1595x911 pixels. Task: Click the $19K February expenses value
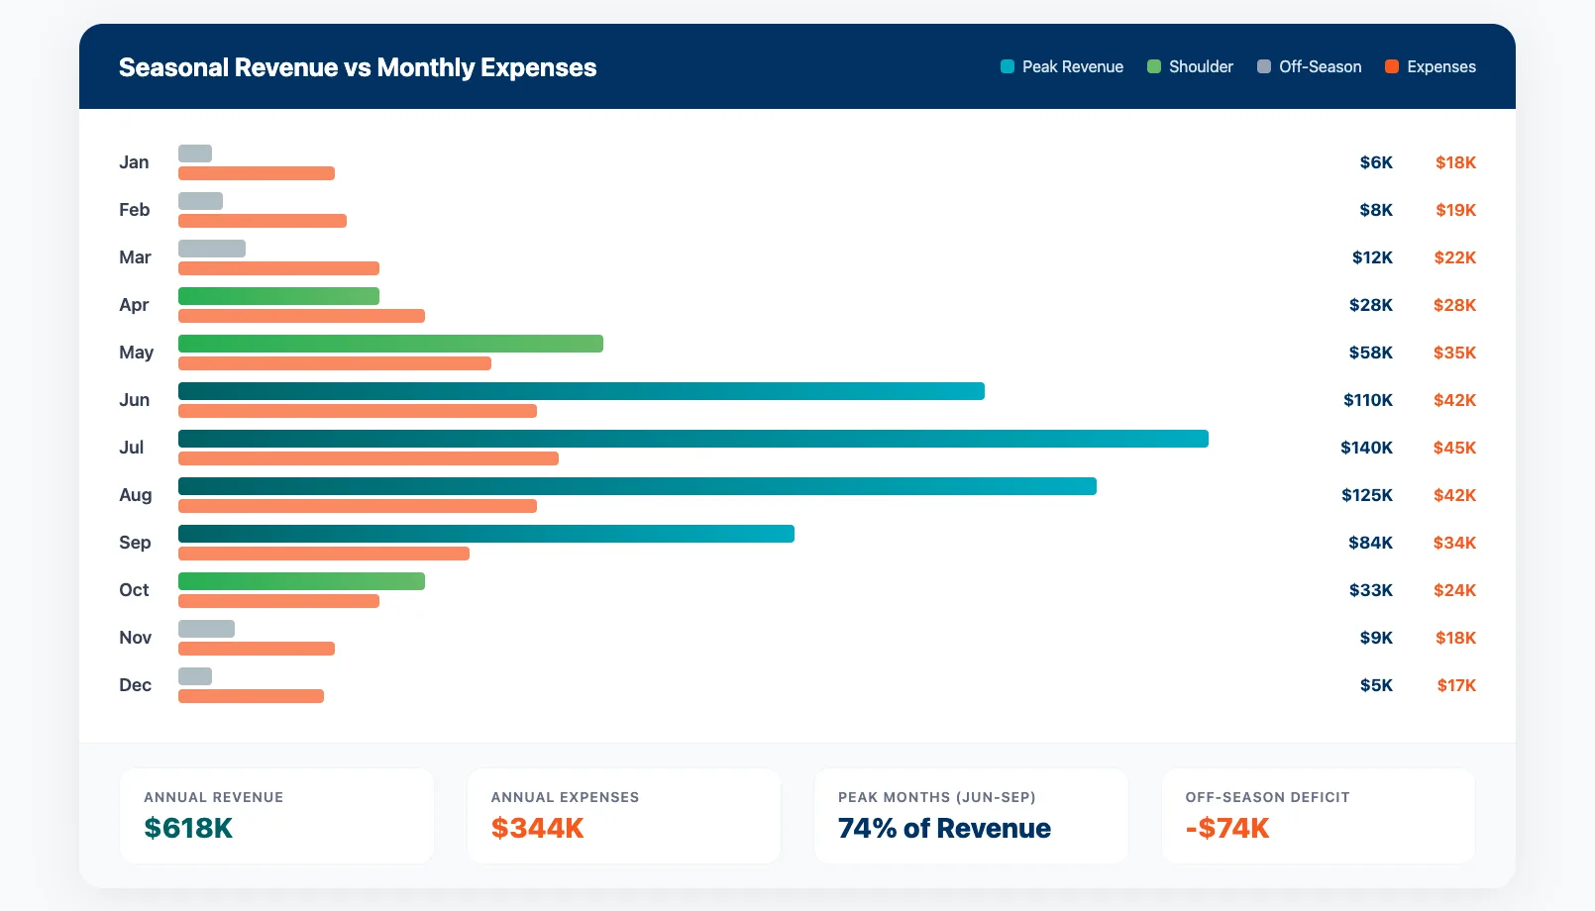1455,210
